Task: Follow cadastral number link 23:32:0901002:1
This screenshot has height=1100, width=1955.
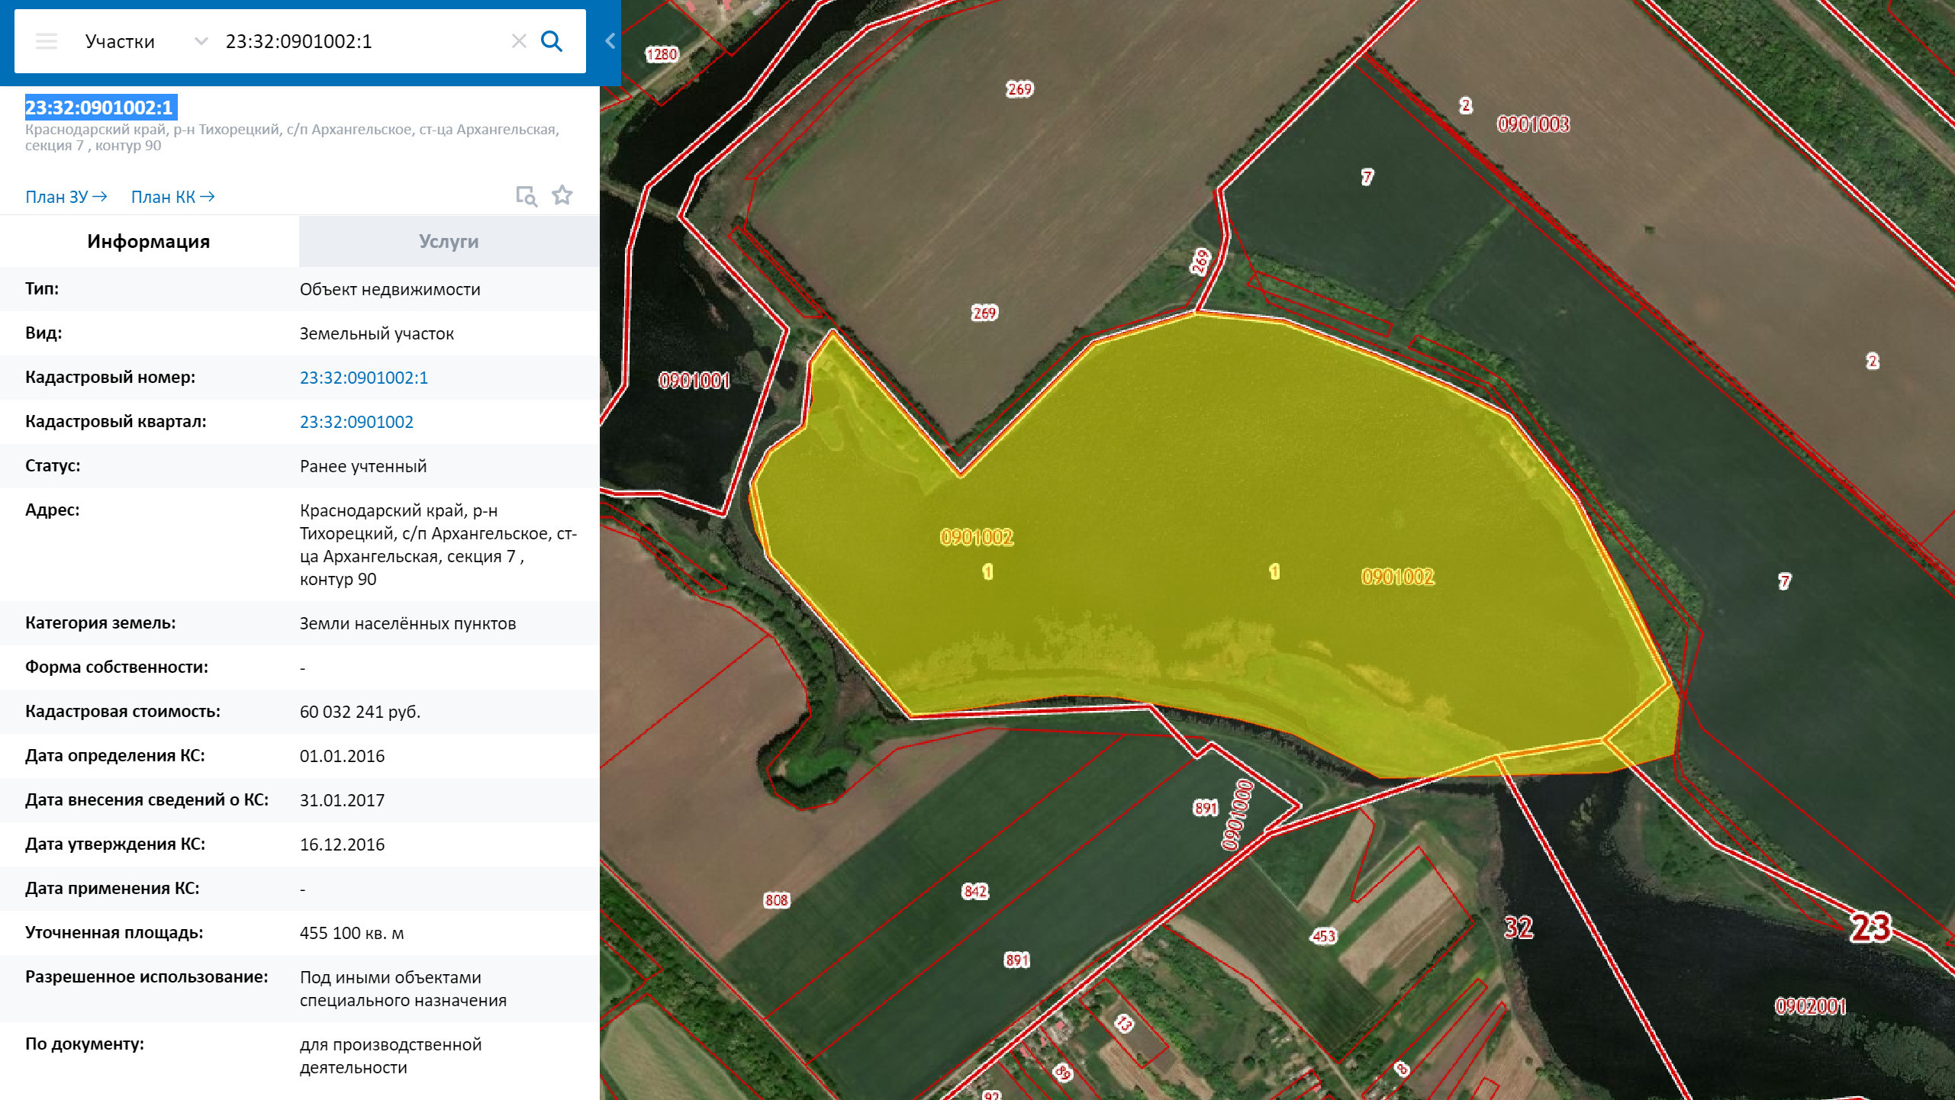Action: point(364,378)
